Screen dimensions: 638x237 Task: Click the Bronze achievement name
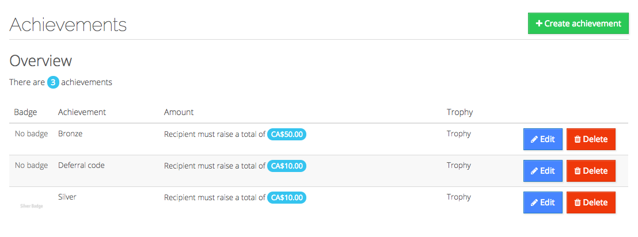click(x=70, y=133)
